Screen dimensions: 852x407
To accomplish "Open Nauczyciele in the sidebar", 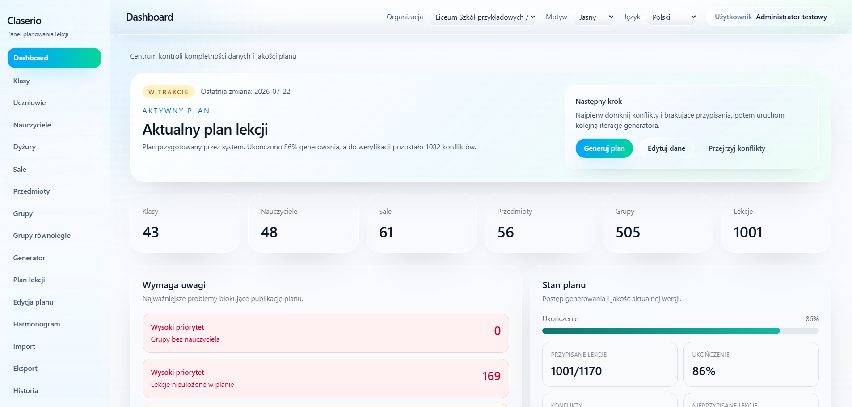I will (54, 125).
